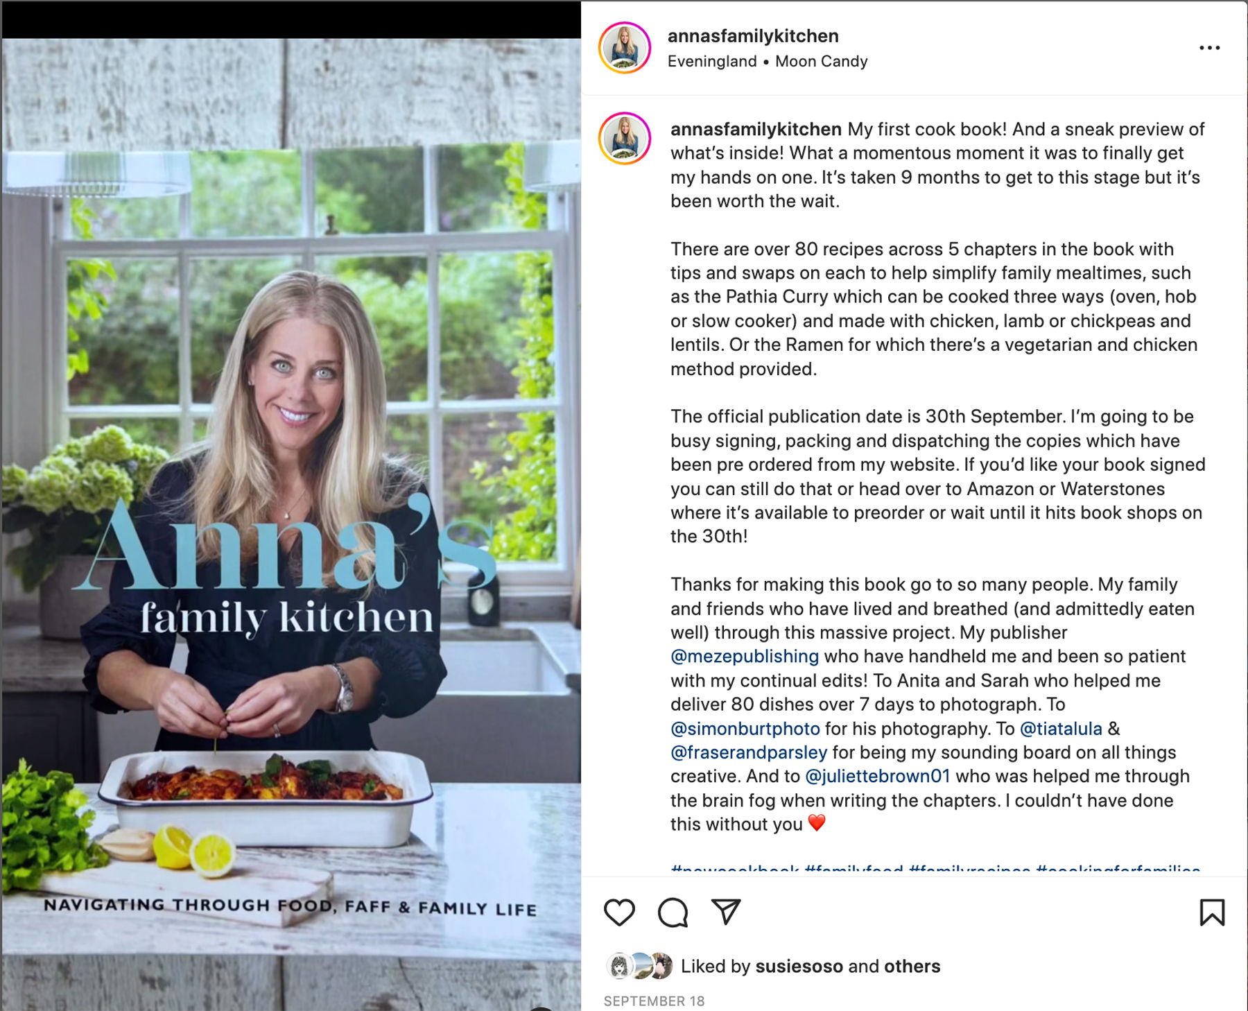Save post with the bookmark icon
This screenshot has width=1248, height=1011.
point(1212,913)
